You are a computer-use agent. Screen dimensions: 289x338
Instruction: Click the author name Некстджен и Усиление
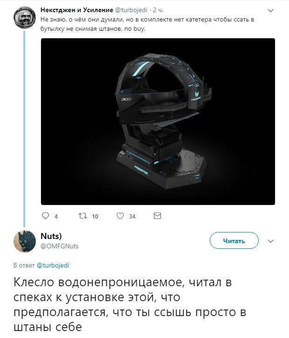tap(77, 10)
